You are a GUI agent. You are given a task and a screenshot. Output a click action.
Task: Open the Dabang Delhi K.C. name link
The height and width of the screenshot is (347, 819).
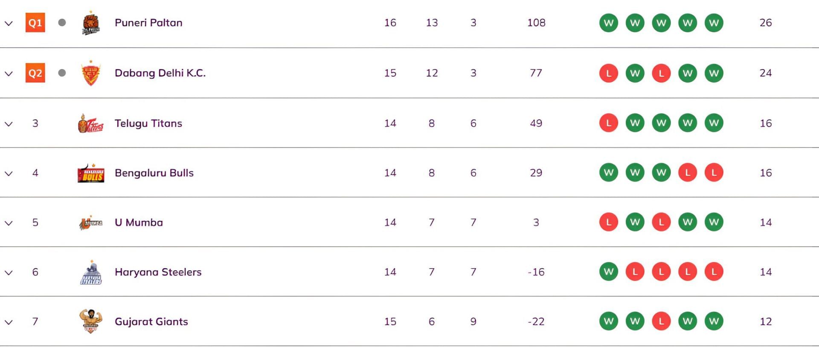click(160, 73)
